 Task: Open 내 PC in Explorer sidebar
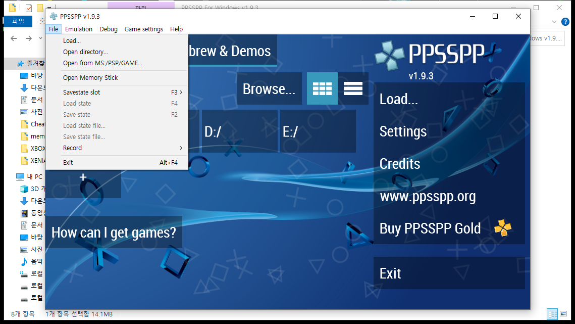coord(30,177)
